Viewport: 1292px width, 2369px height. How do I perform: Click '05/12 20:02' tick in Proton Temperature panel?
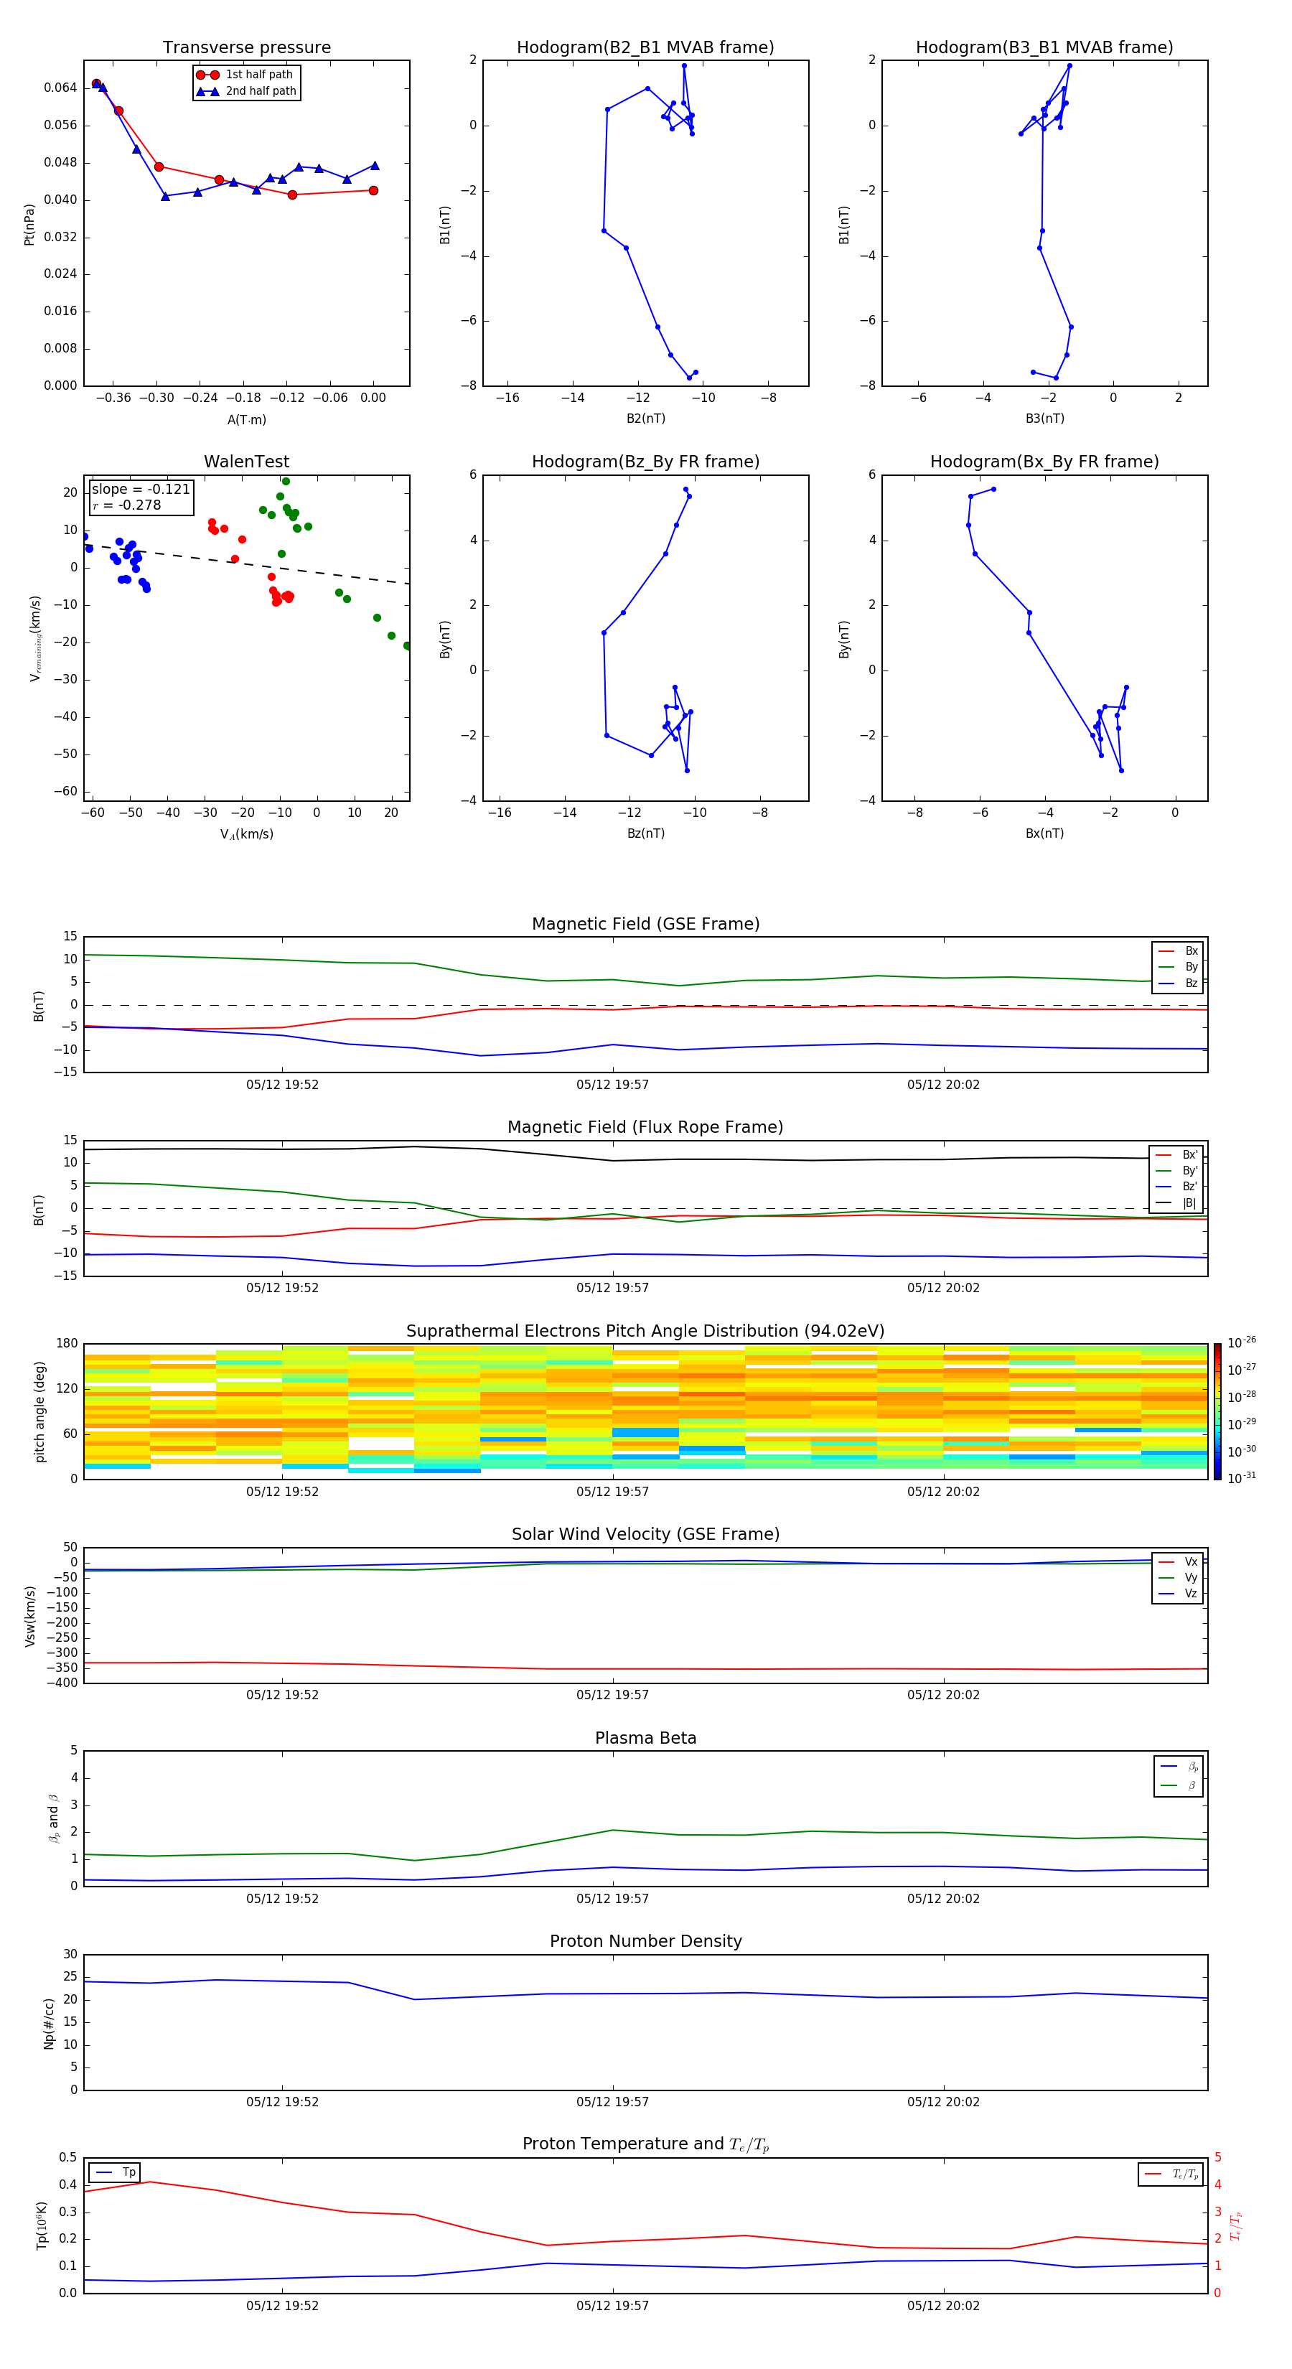tap(943, 2306)
